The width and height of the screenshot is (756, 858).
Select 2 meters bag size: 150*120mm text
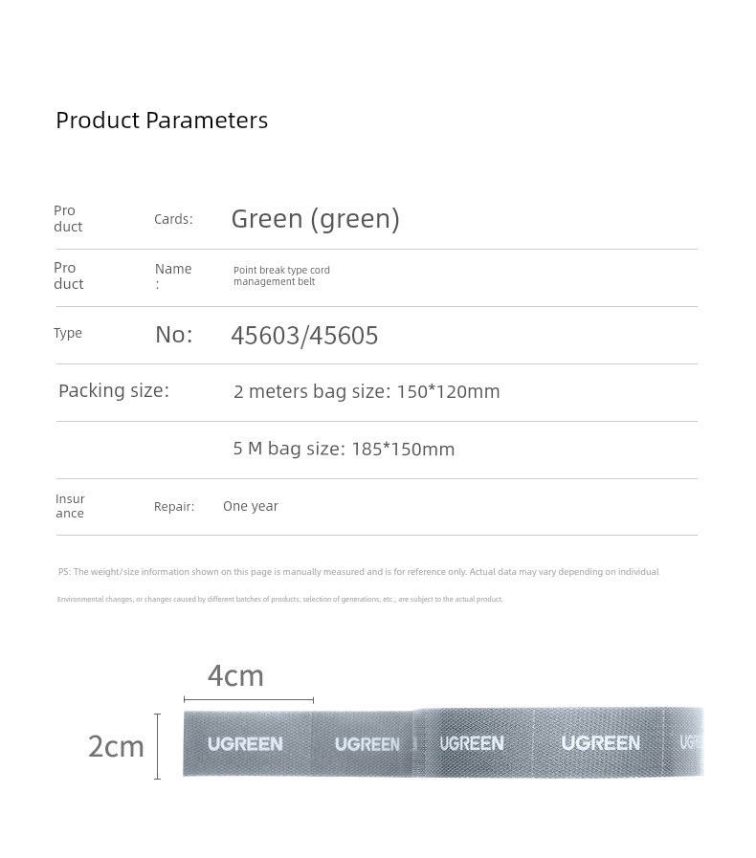367,392
